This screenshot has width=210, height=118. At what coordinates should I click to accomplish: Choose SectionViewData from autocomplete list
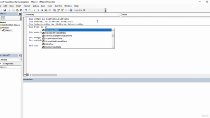click(53, 47)
